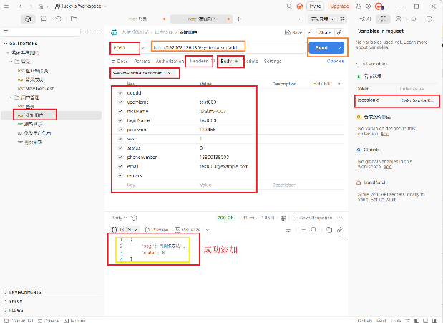Show the Environments sidebar view icon
The width and height of the screenshot is (443, 323).
coord(43,19)
